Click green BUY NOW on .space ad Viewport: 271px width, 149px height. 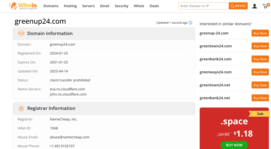234,145
